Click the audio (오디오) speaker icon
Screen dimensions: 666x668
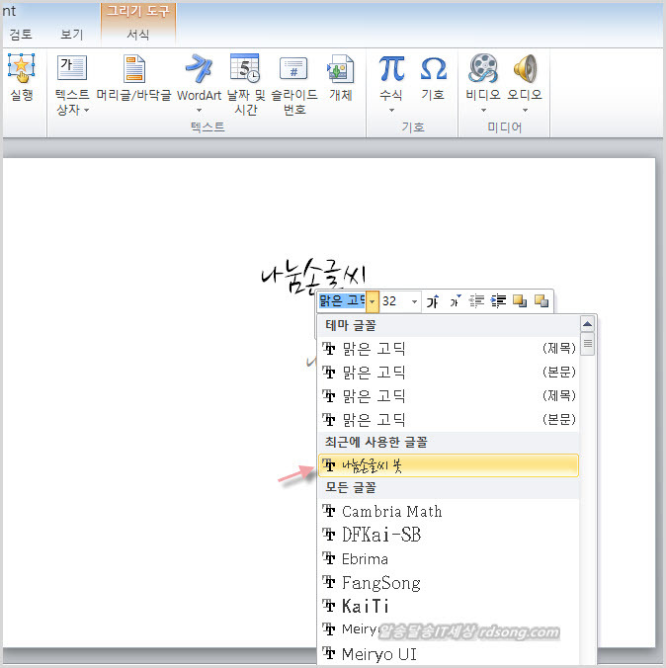point(525,69)
